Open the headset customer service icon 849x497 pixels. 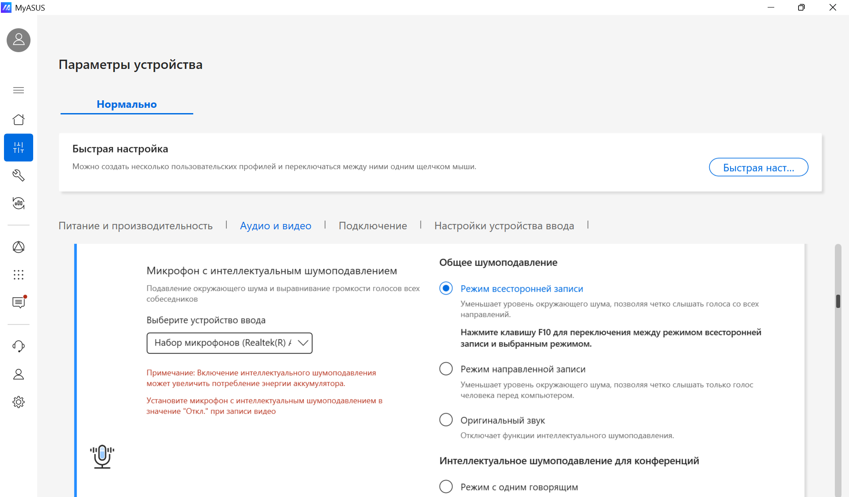19,346
